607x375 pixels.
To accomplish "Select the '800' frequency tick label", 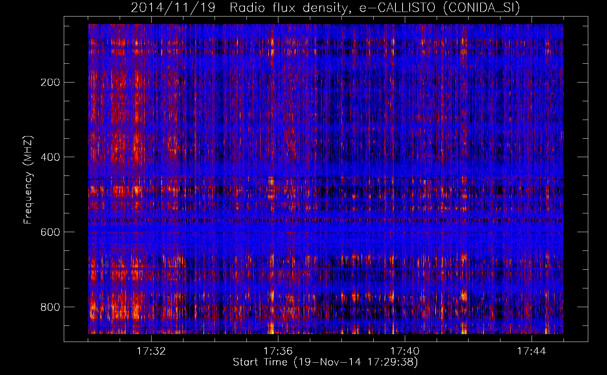I will tap(50, 307).
